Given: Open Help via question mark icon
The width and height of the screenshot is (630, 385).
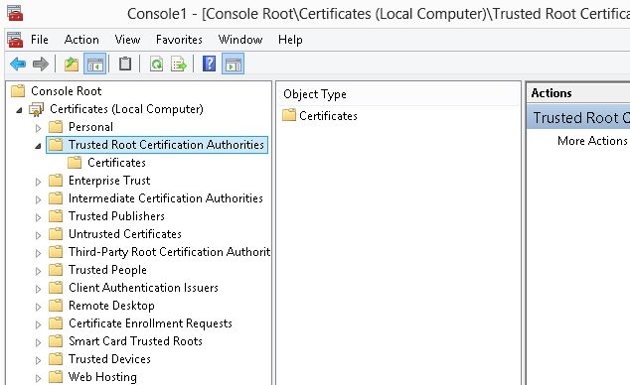Looking at the screenshot, I should point(209,64).
